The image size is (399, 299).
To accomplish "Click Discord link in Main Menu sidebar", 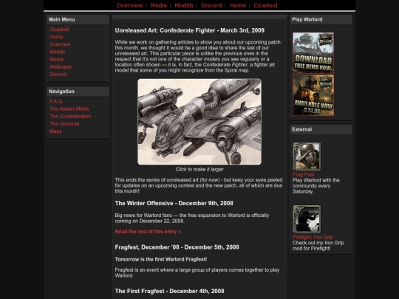I will click(x=58, y=75).
